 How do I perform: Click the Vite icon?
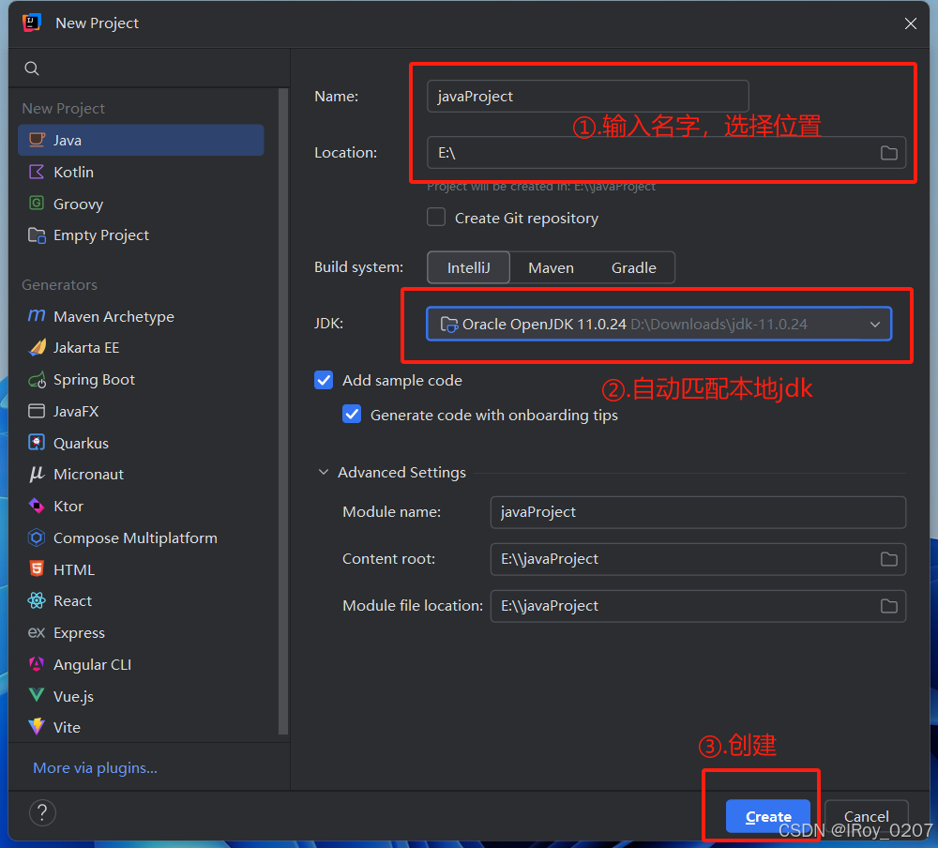(37, 727)
